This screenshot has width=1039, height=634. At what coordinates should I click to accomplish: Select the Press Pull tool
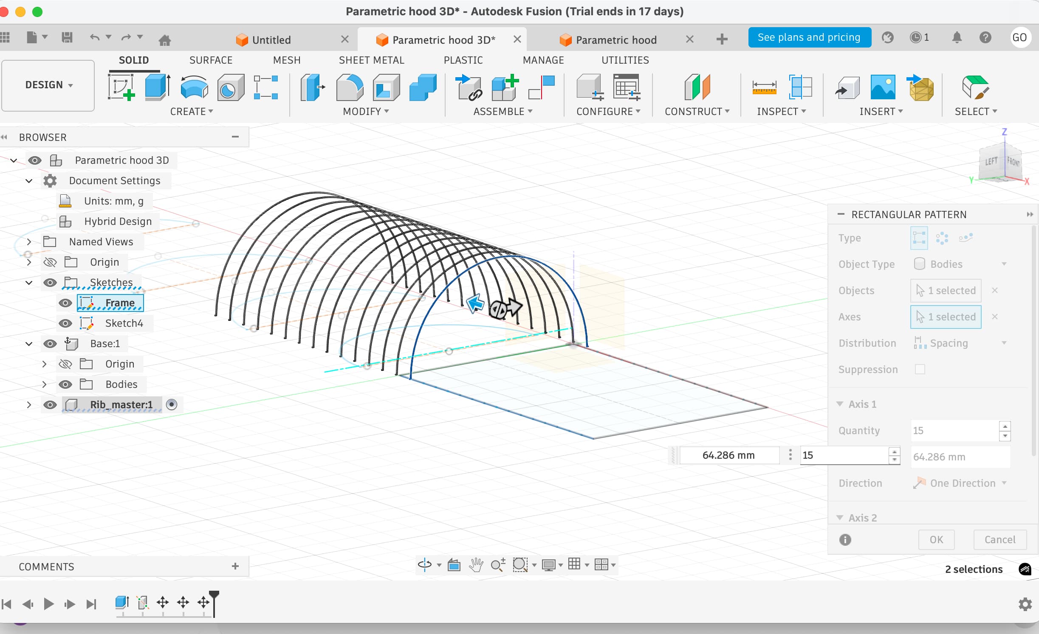tap(312, 87)
